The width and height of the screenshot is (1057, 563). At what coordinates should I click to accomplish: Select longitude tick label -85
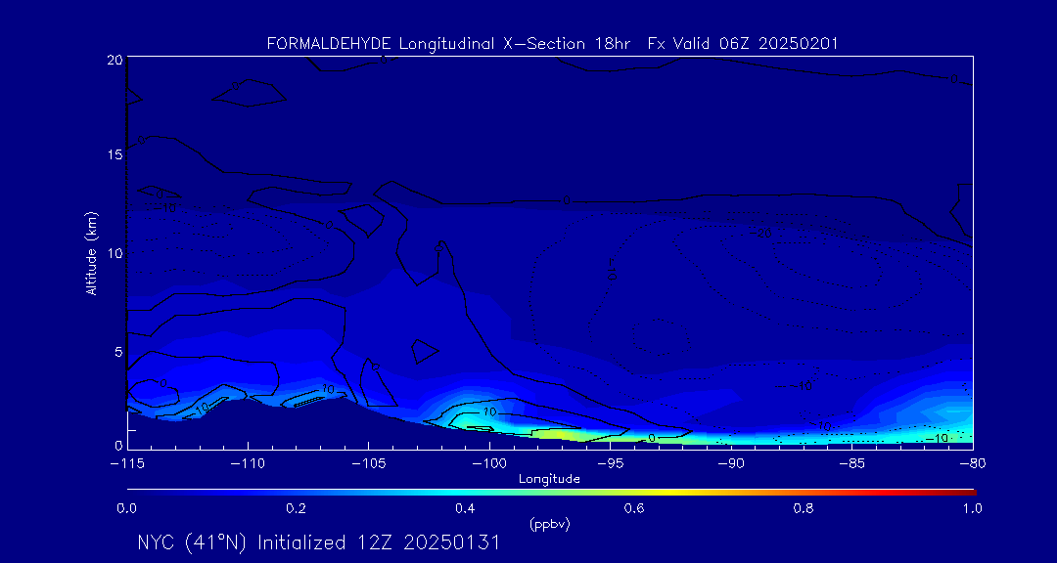point(851,464)
